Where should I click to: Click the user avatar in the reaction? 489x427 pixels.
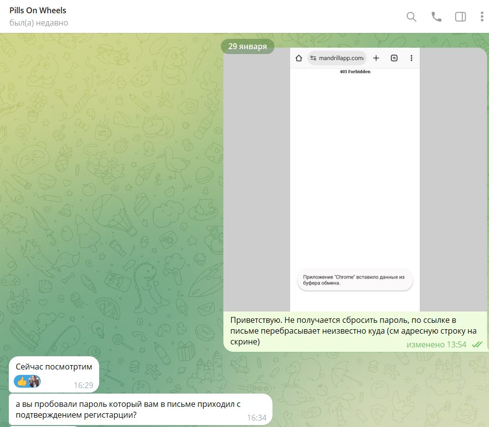pyautogui.click(x=34, y=381)
